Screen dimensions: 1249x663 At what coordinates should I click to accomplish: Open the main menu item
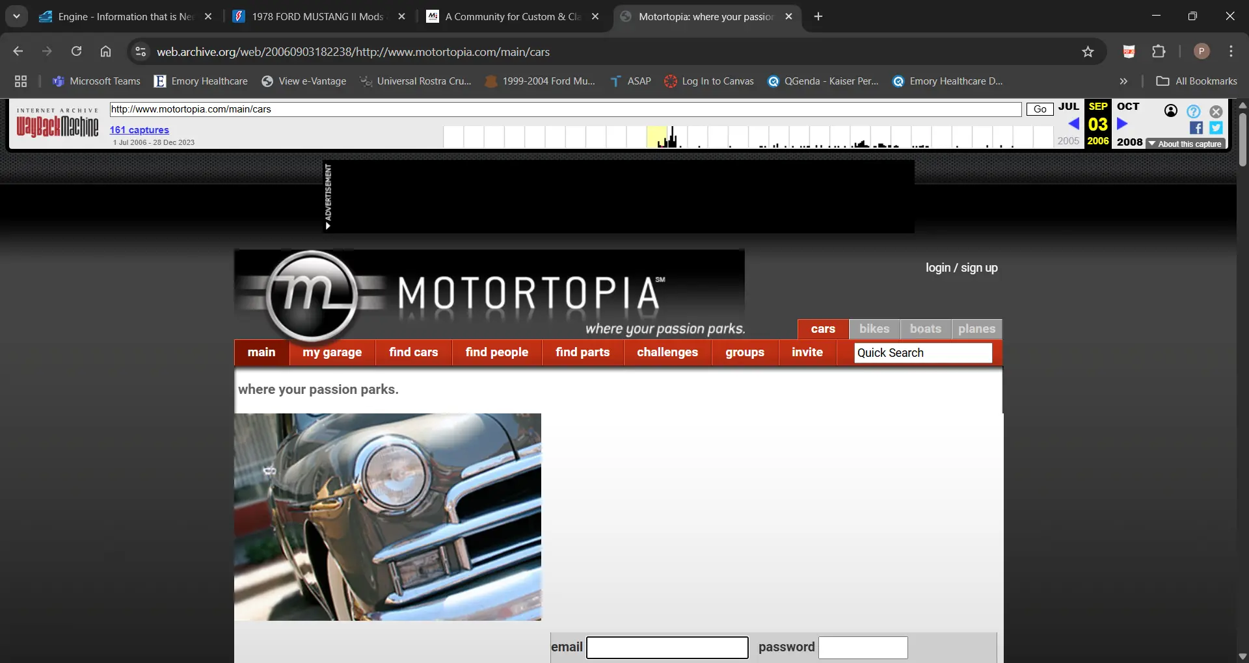[x=262, y=352]
